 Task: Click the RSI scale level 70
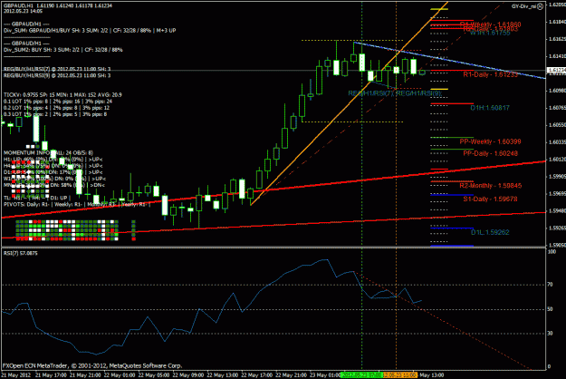(550, 285)
